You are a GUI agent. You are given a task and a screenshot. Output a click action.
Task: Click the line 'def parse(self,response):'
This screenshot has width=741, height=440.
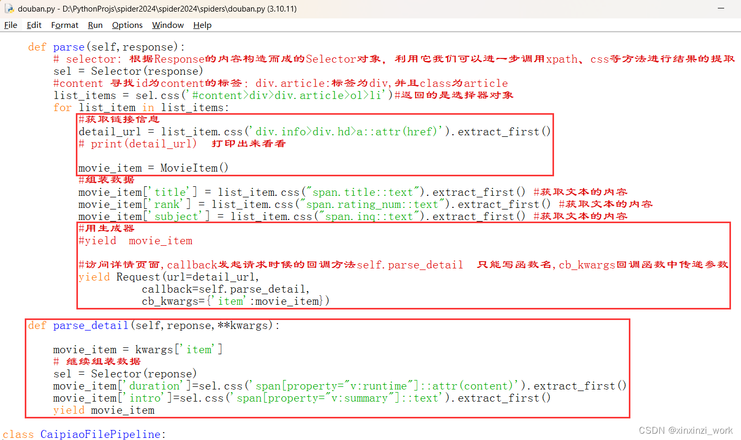pyautogui.click(x=107, y=47)
